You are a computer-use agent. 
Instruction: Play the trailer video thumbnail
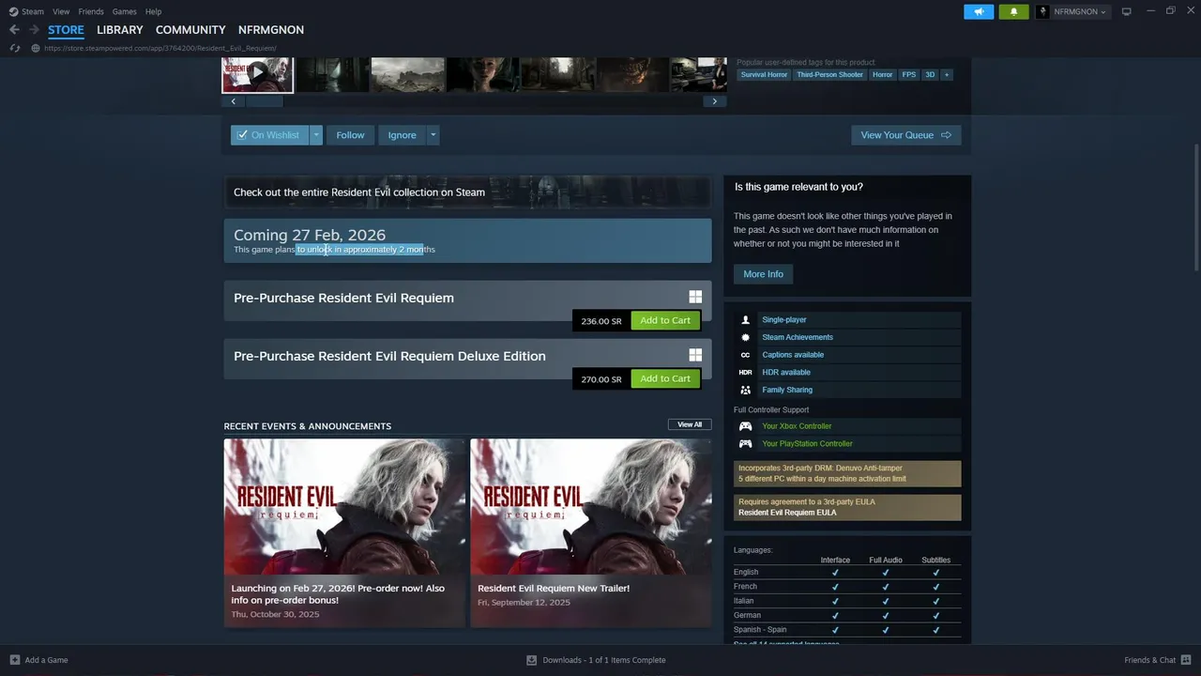tap(257, 74)
